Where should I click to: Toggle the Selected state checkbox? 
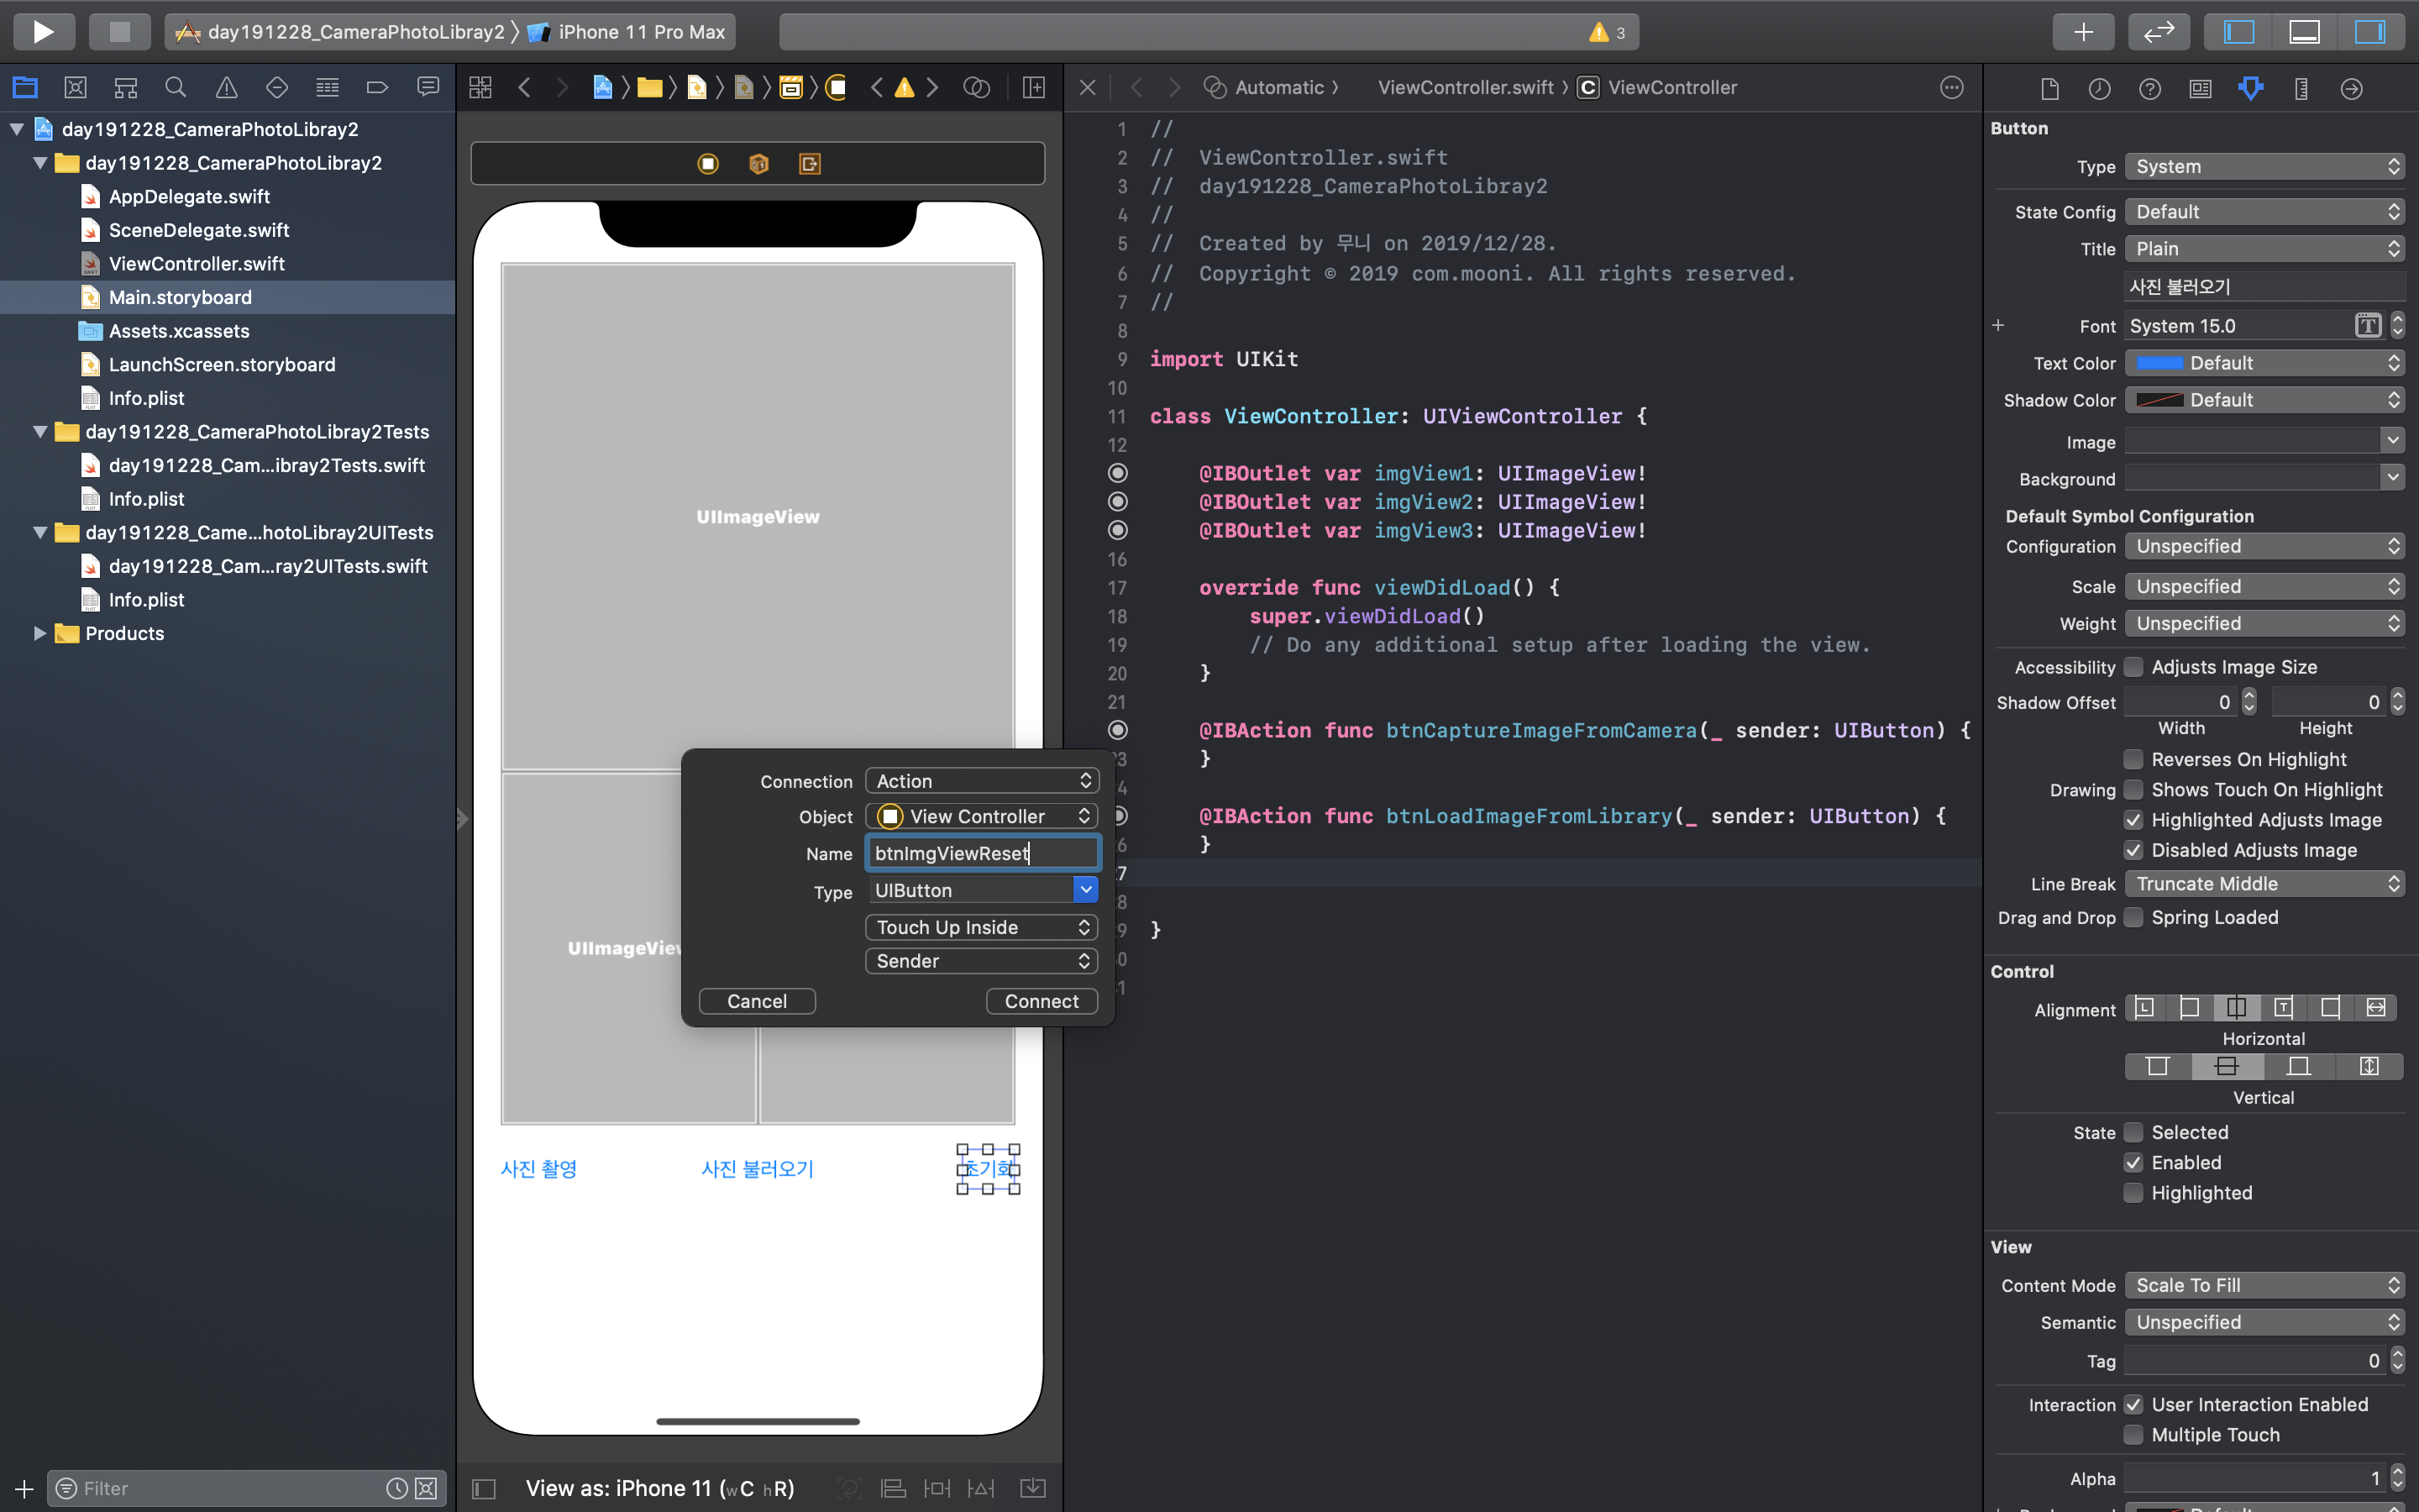2133,1132
